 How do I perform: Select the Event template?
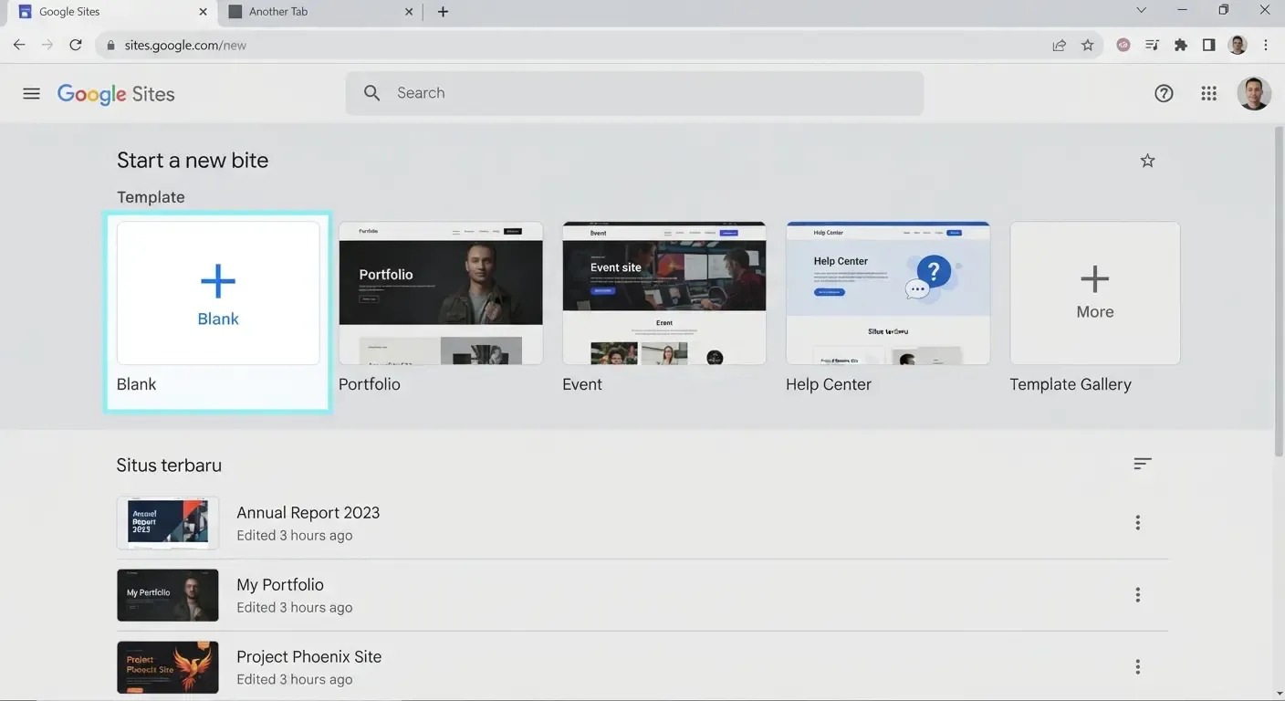coord(664,293)
